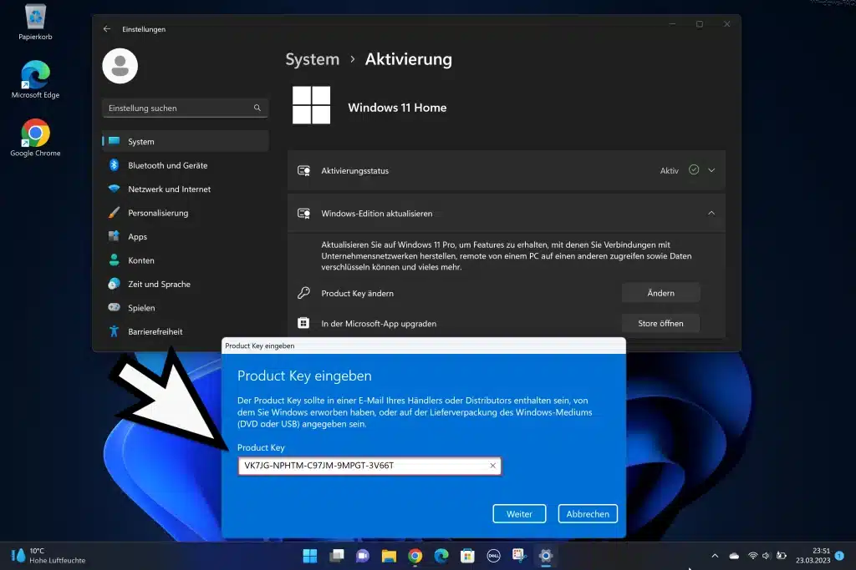Click the green Aktiv checkmark icon

pyautogui.click(x=694, y=170)
